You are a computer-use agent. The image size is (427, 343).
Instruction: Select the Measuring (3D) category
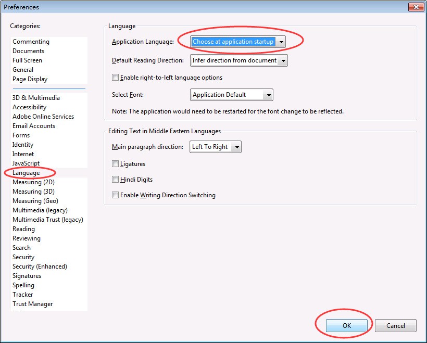(x=33, y=191)
